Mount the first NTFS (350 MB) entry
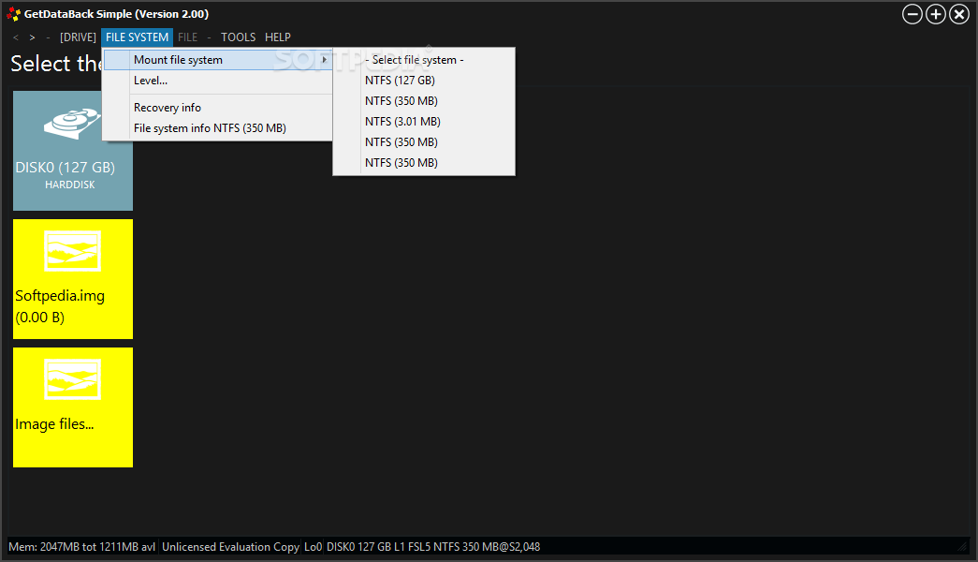Screen dimensions: 978x562 pos(424,101)
